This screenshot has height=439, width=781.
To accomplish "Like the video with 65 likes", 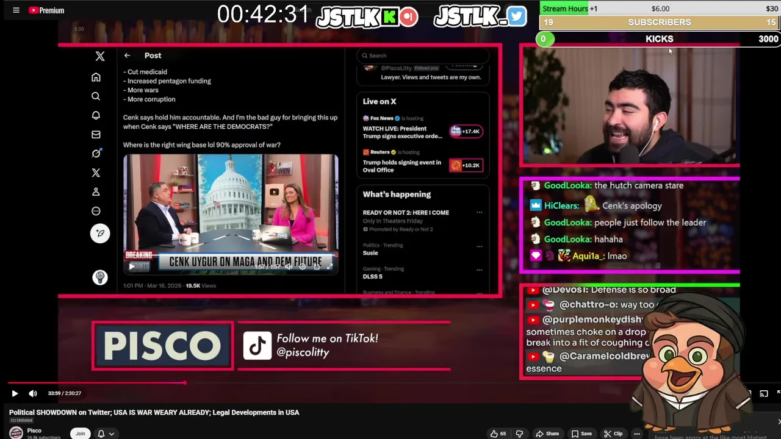I will coord(498,434).
